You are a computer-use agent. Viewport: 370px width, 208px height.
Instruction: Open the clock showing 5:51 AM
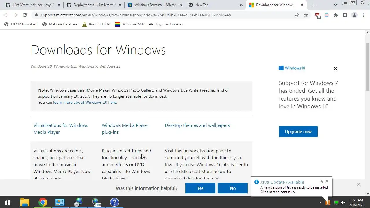coord(357,202)
